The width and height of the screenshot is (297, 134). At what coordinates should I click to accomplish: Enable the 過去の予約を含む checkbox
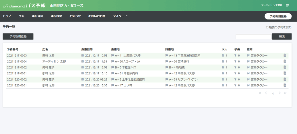pos(267,27)
